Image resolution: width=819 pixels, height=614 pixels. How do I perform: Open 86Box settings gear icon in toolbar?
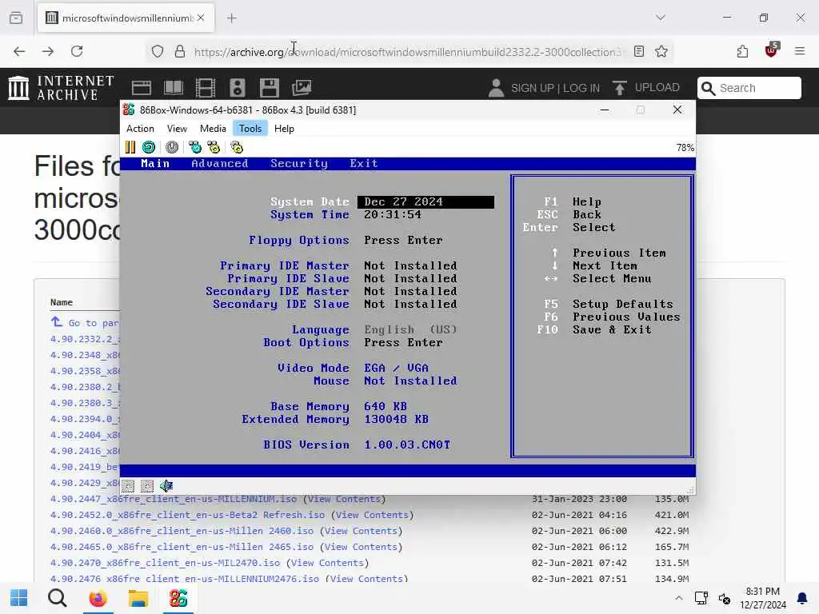pos(237,148)
